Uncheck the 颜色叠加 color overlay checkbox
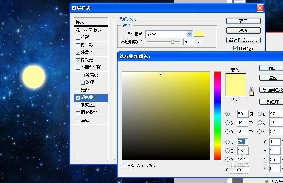283x183 pixels. coord(78,98)
